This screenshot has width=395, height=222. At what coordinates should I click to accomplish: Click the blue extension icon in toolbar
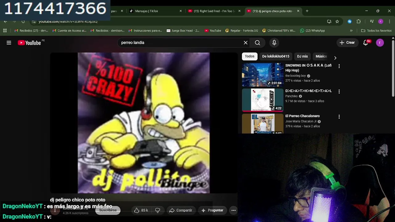350,22
